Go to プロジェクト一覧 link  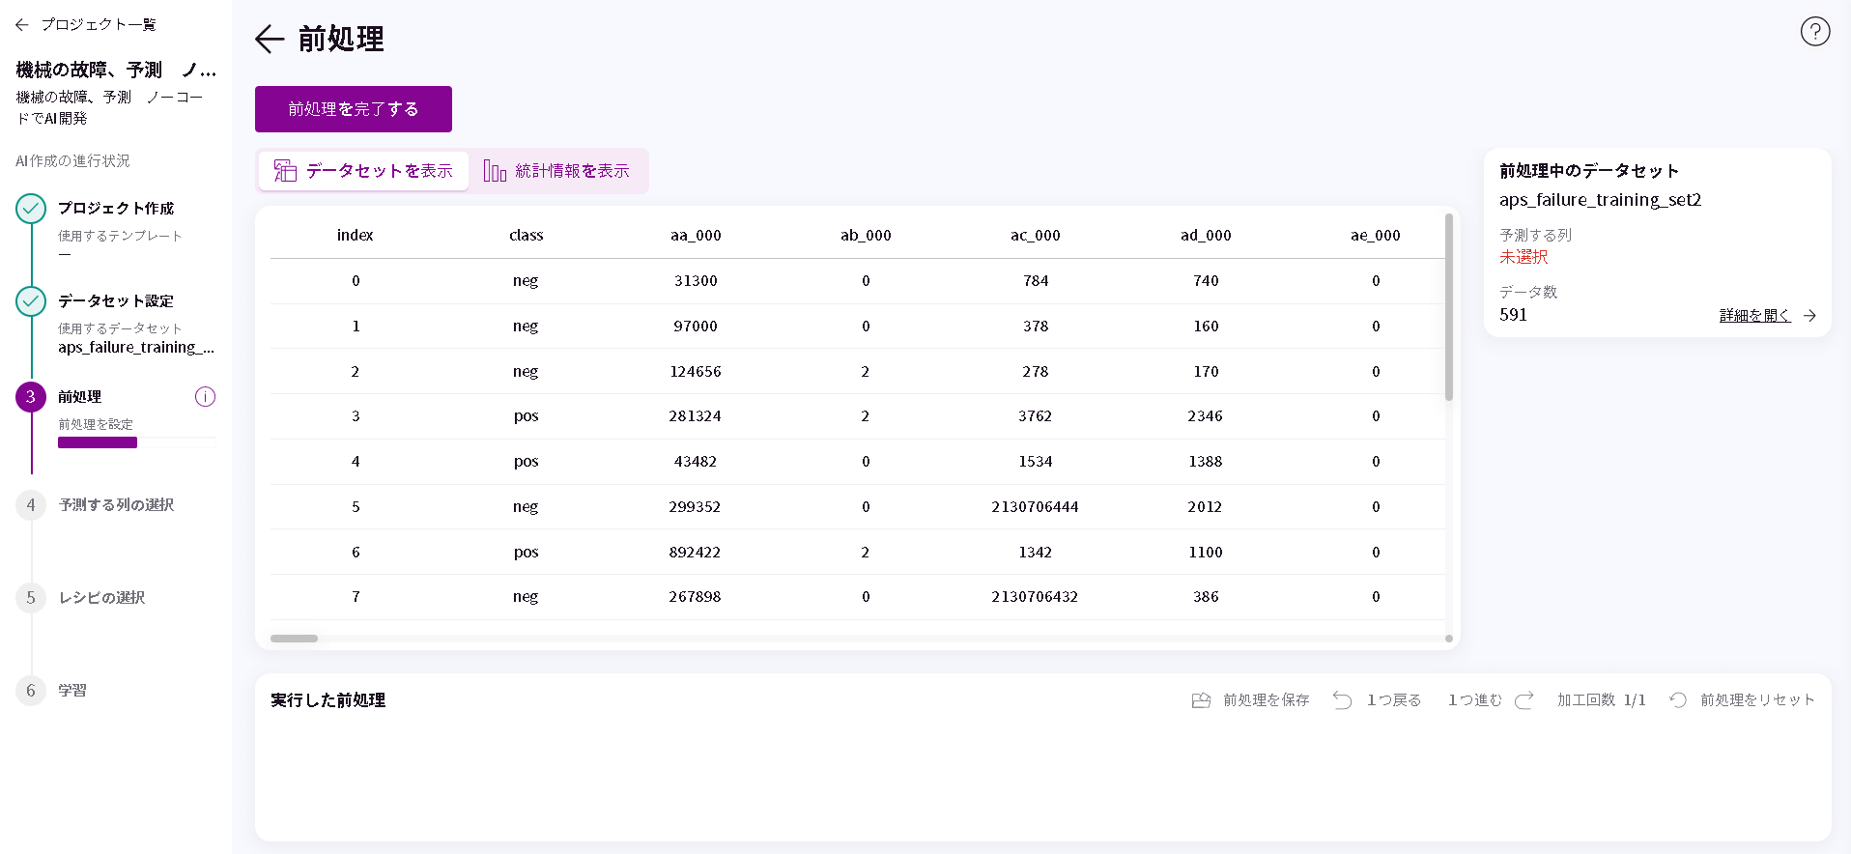pos(98,25)
